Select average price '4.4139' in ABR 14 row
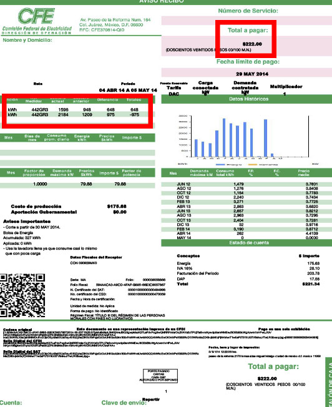The width and height of the screenshot is (332, 407). pos(312,233)
